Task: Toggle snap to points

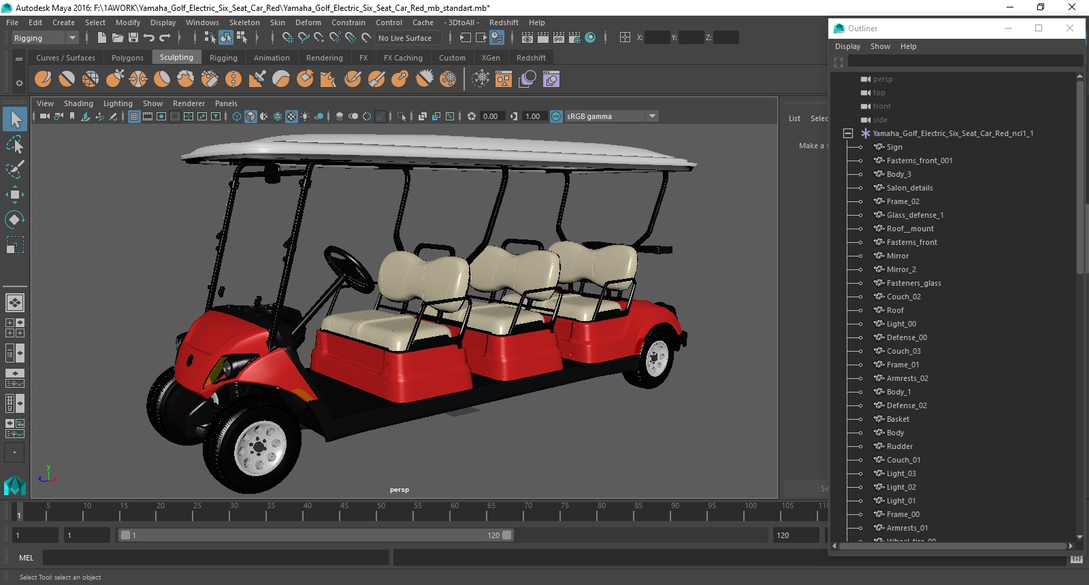Action: pyautogui.click(x=319, y=38)
